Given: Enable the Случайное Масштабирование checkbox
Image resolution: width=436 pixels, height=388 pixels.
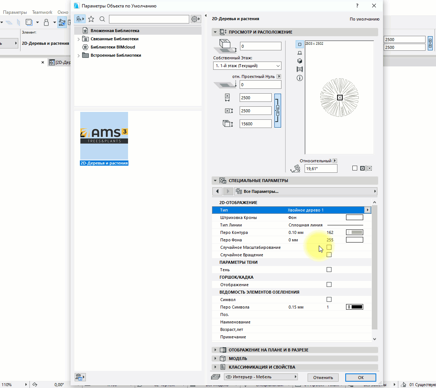Looking at the screenshot, I should 329,247.
